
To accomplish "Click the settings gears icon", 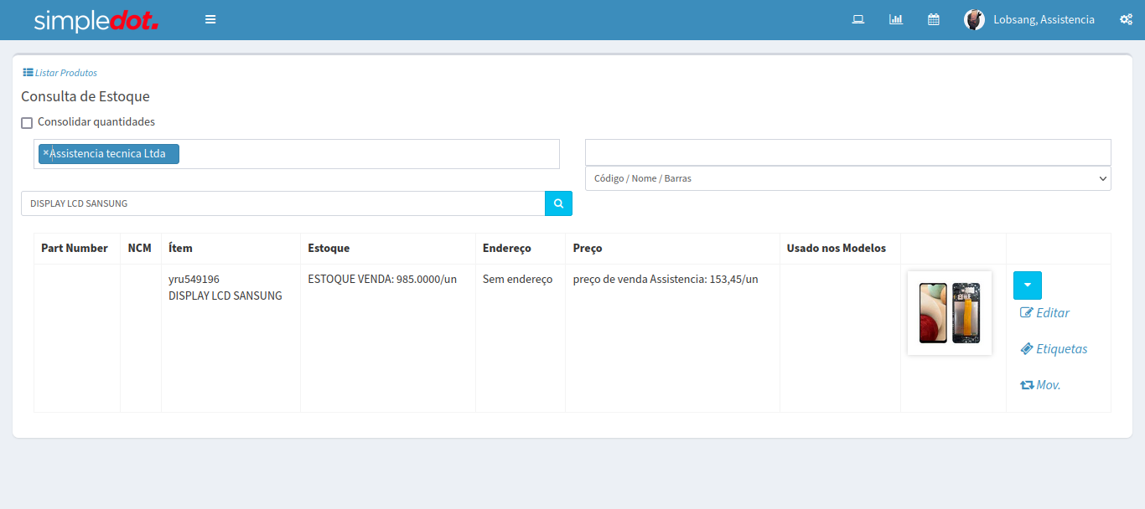I will coord(1126,19).
